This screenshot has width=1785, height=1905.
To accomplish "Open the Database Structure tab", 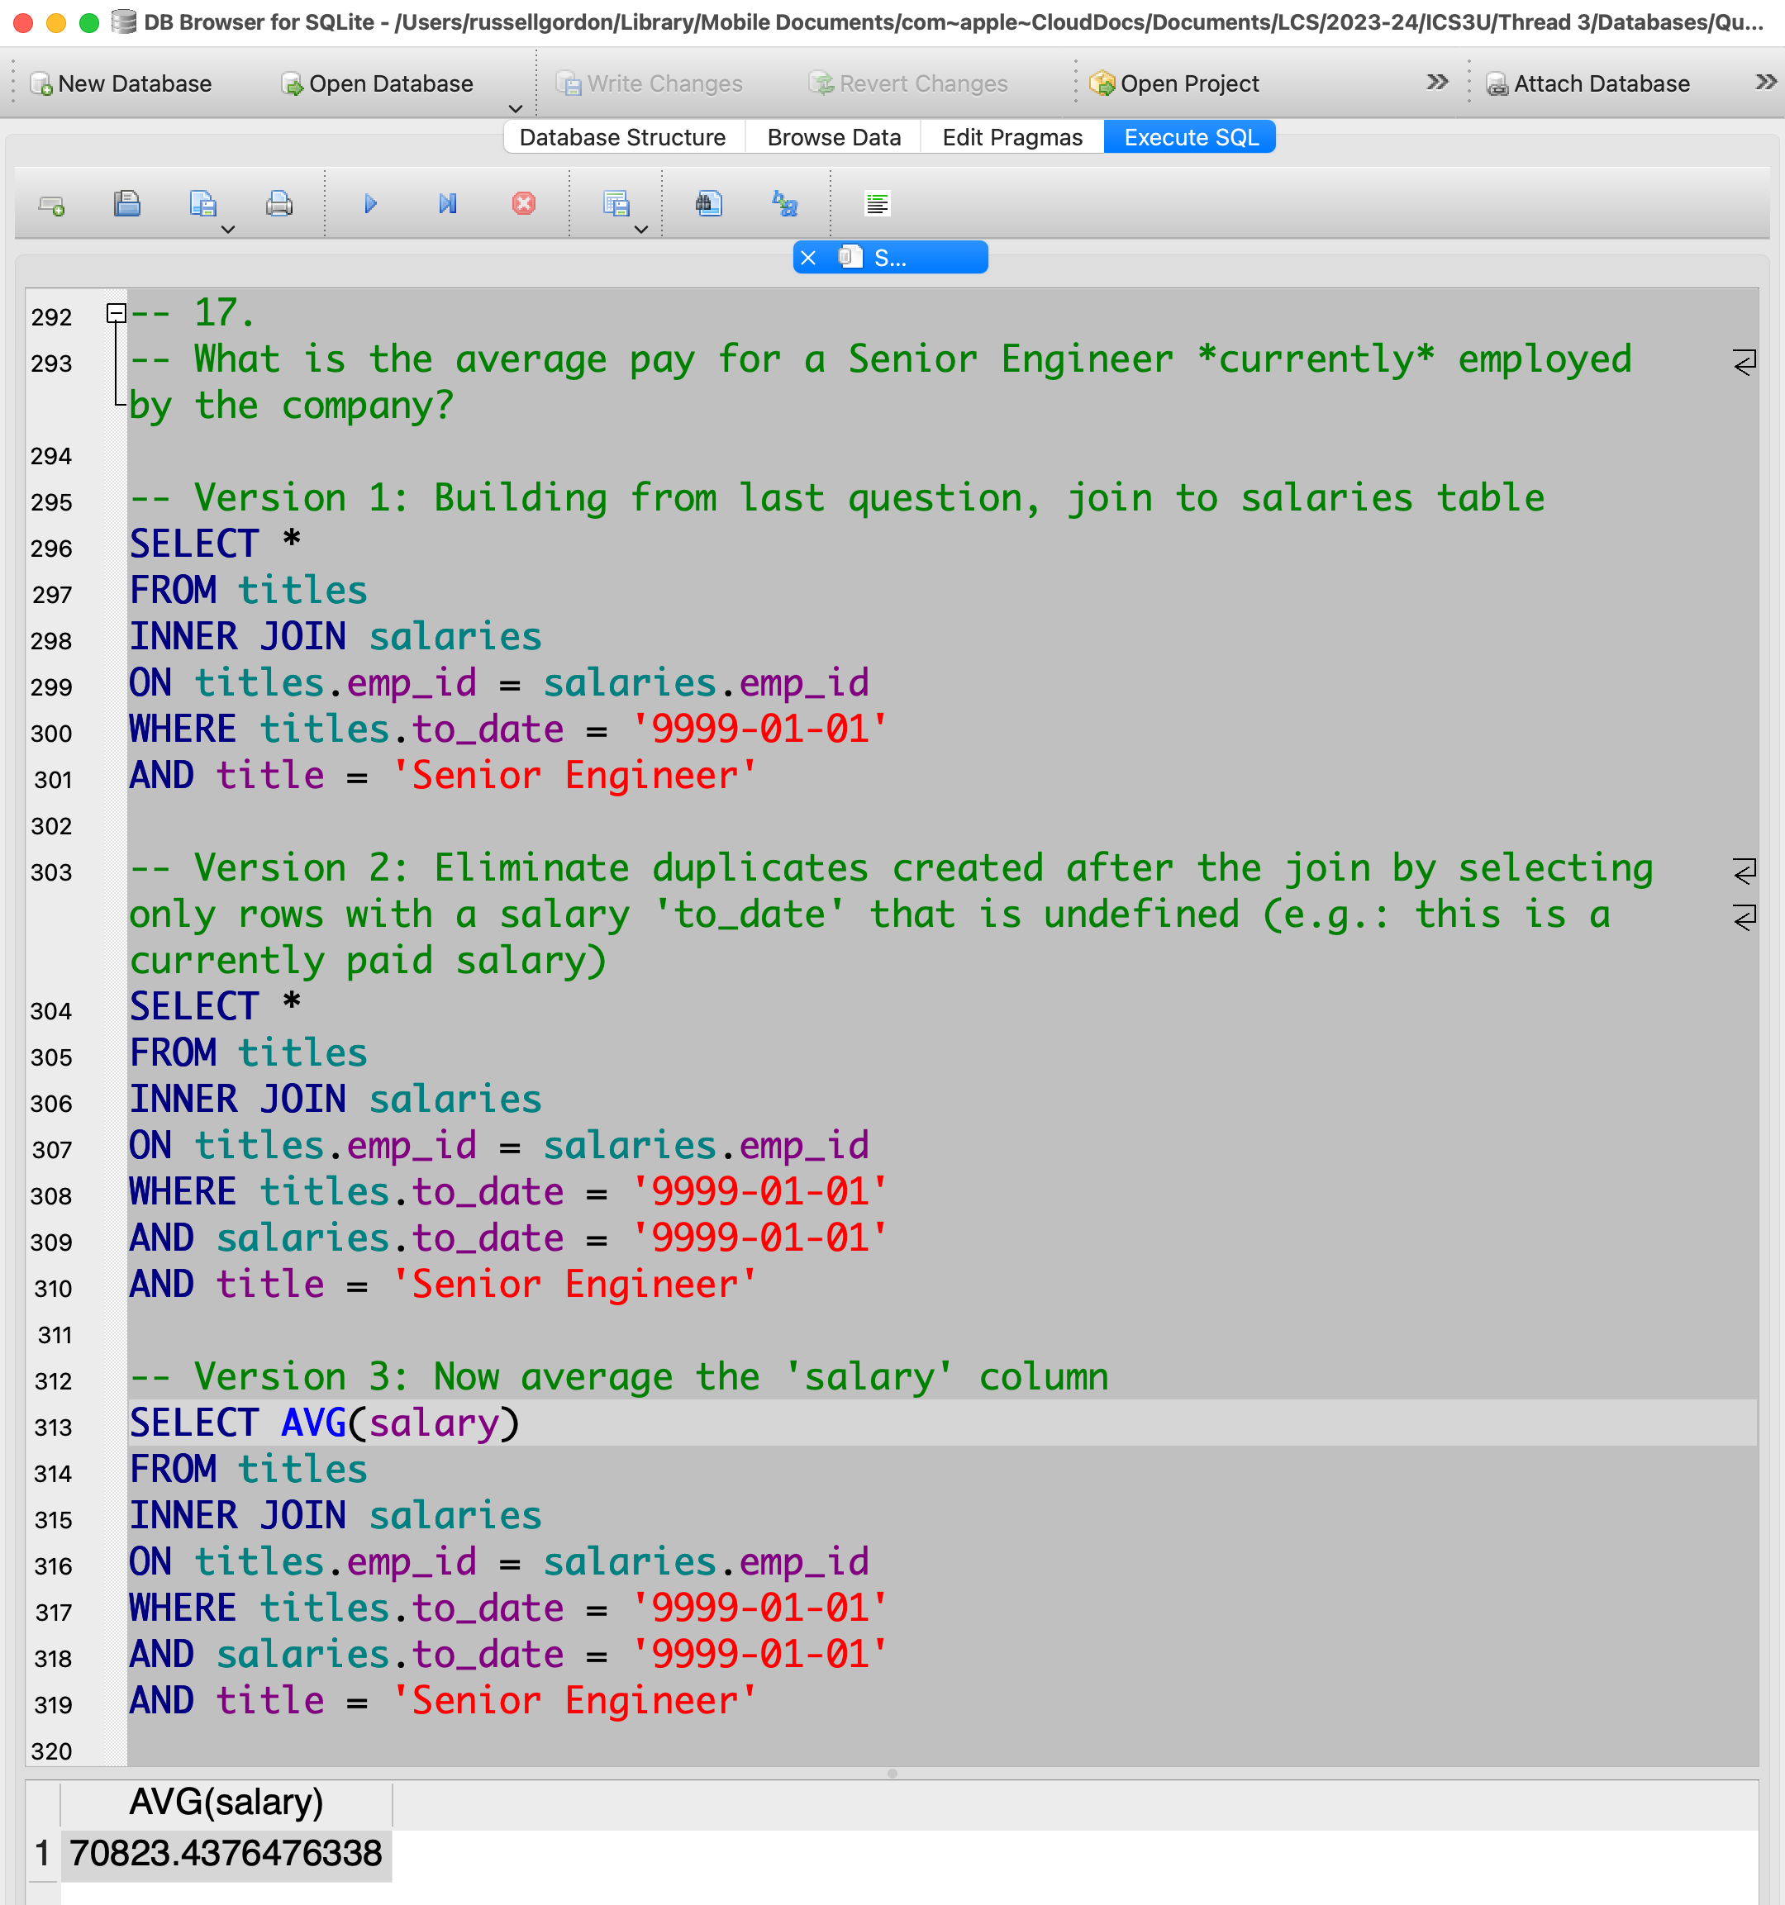I will (622, 137).
